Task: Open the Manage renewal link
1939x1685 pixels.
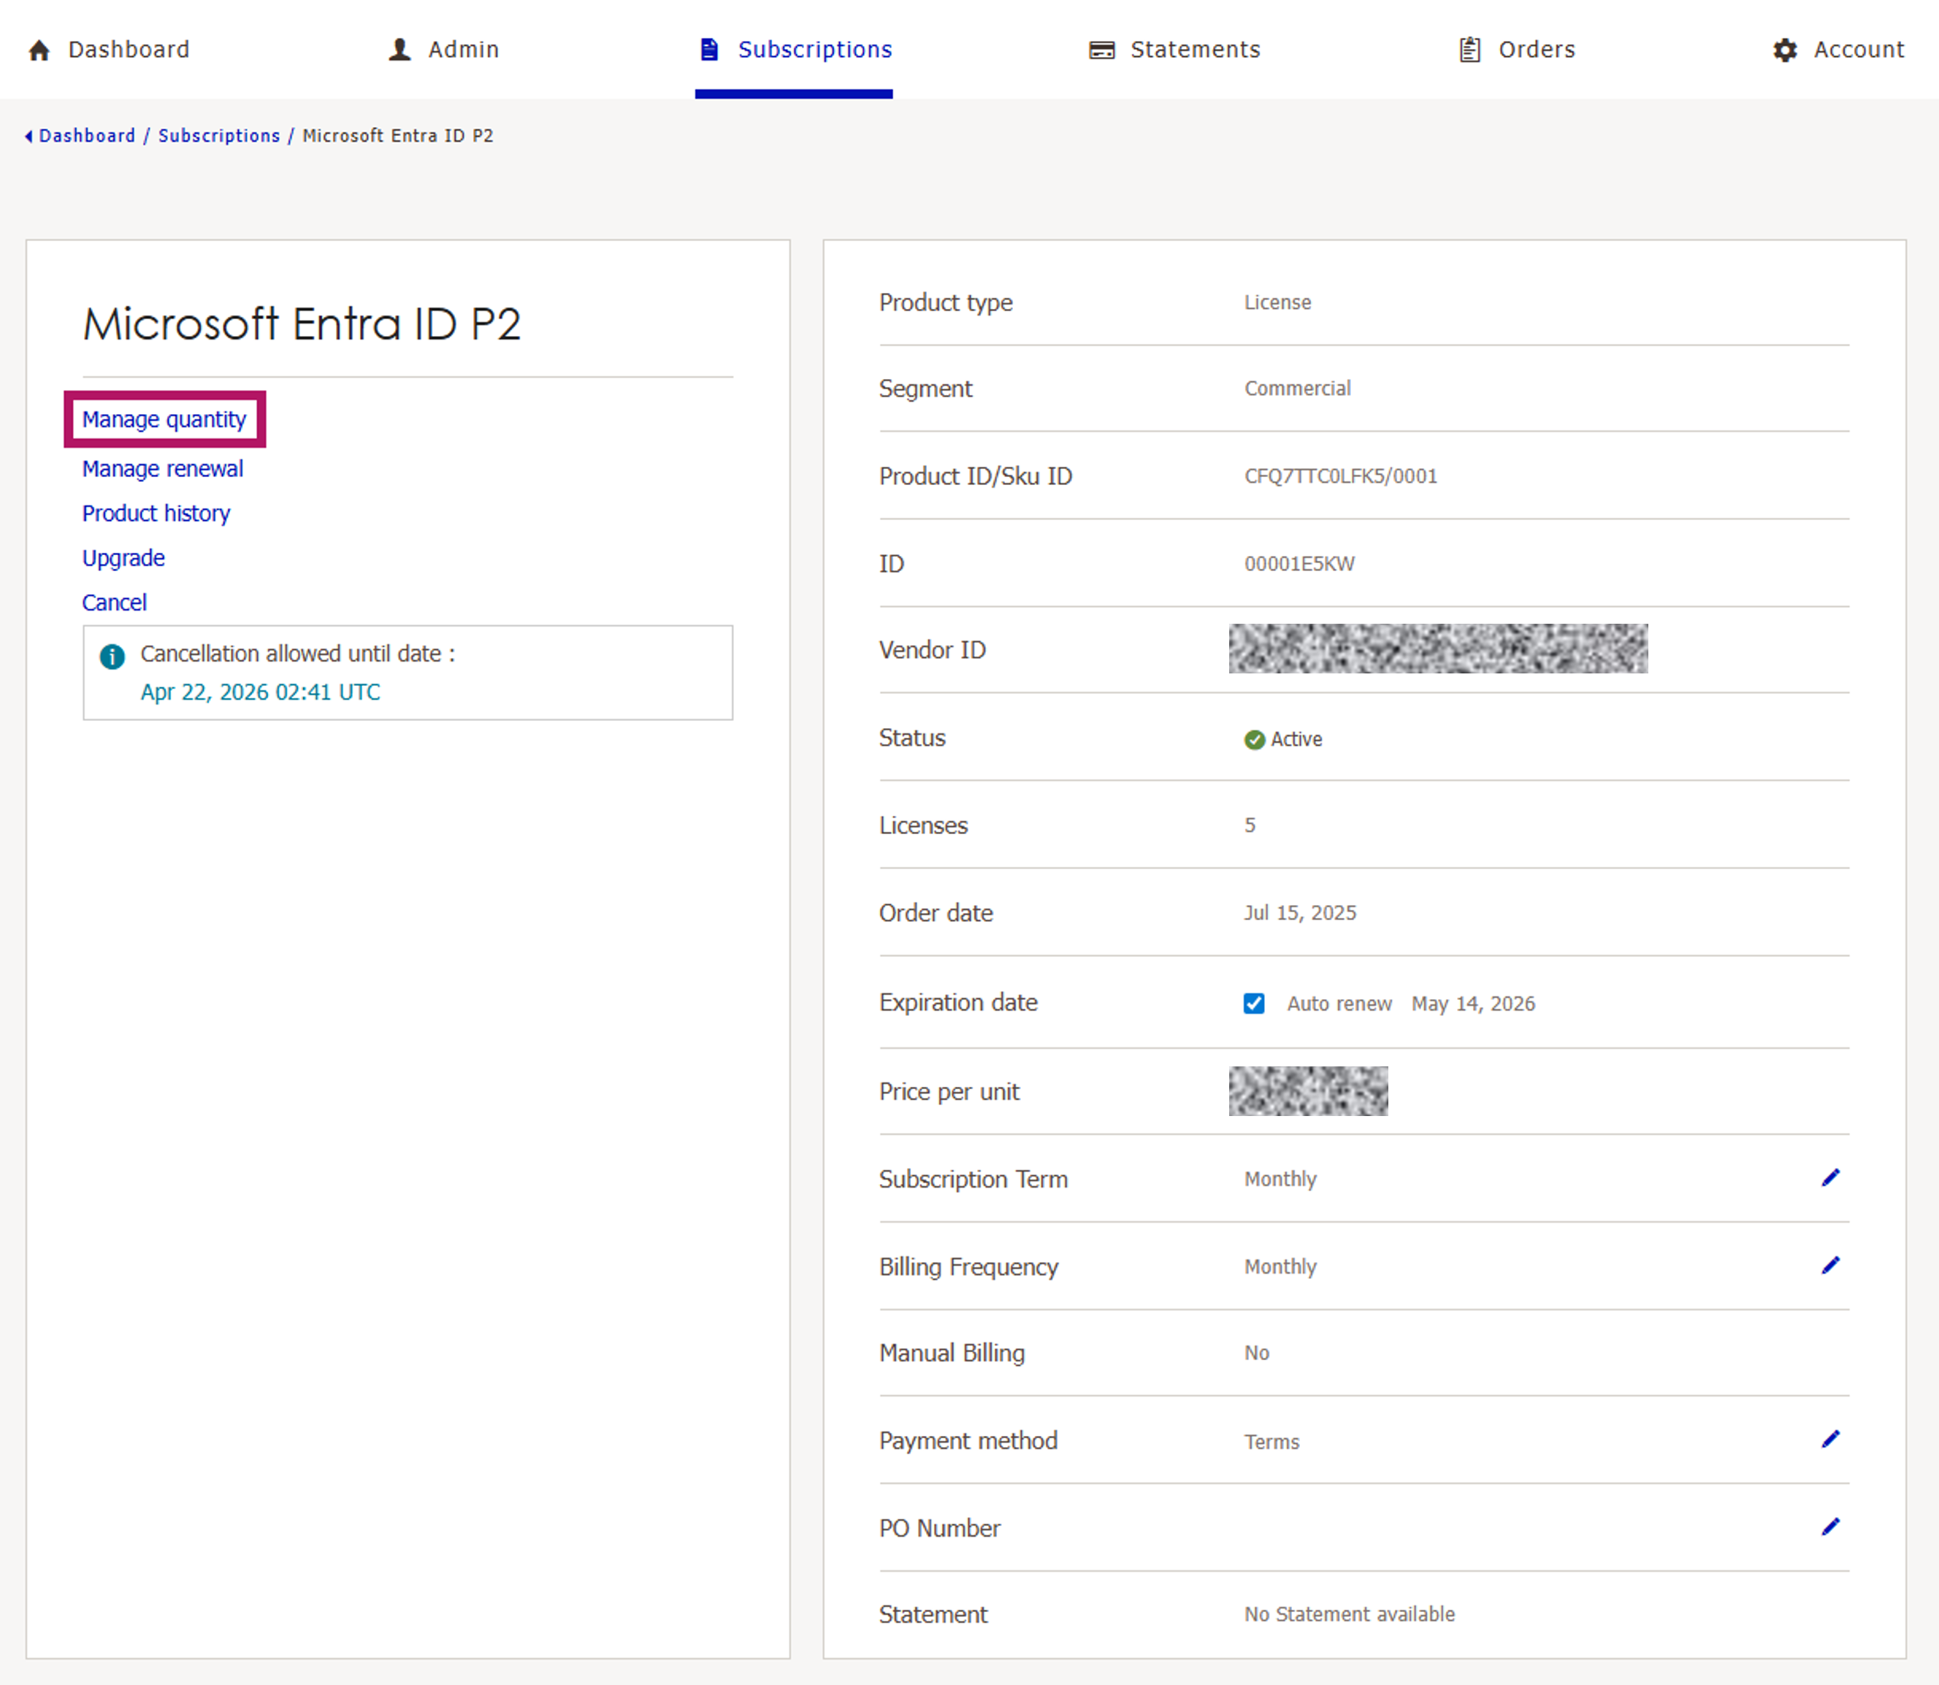Action: click(x=161, y=468)
